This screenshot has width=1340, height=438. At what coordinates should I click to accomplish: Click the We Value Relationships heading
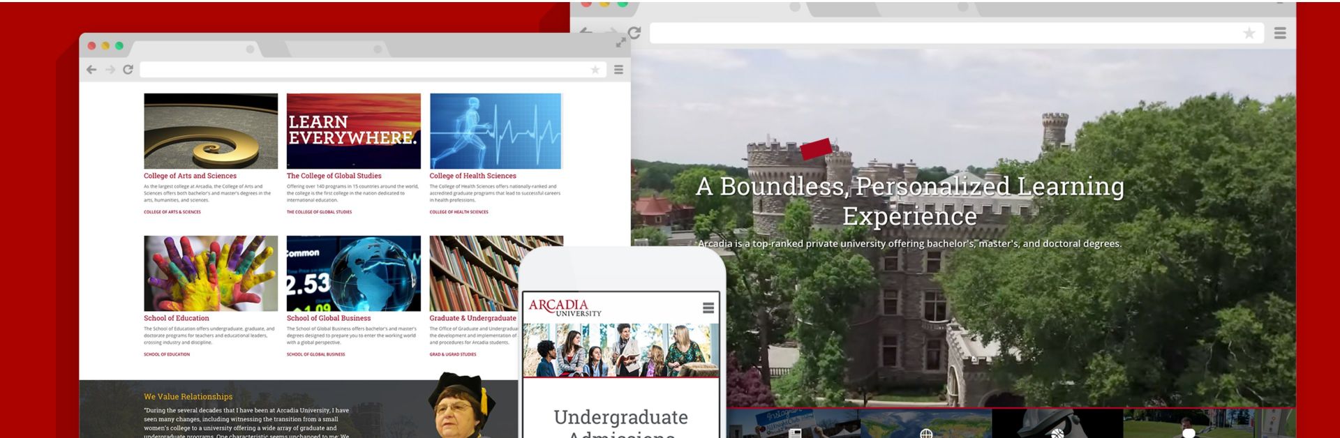(188, 396)
